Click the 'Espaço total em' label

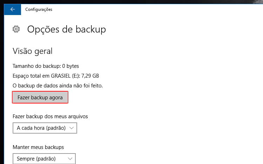31,76
